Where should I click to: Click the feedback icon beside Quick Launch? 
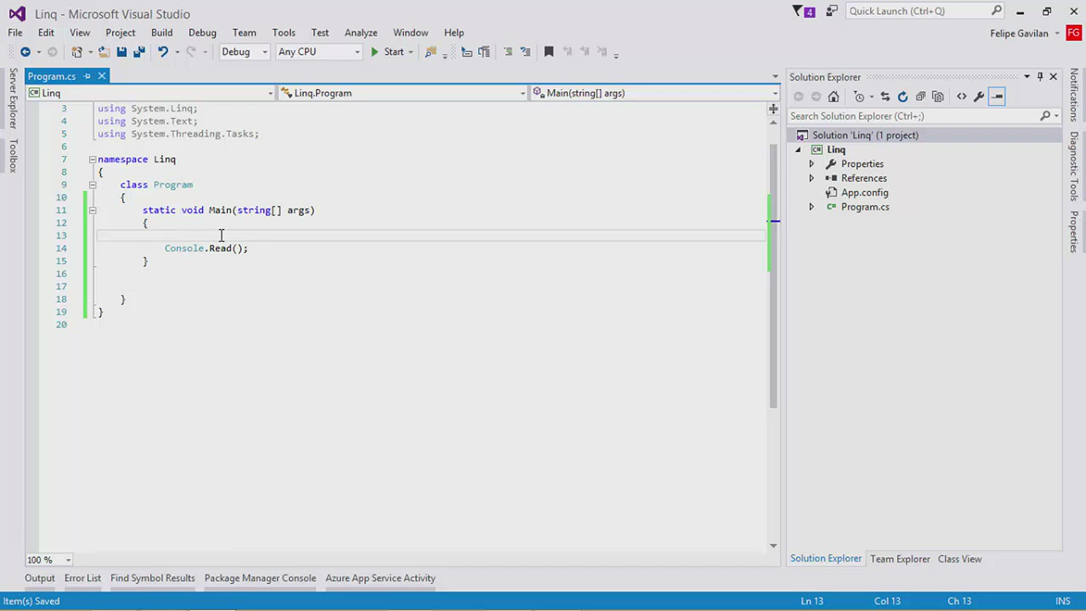pos(831,11)
